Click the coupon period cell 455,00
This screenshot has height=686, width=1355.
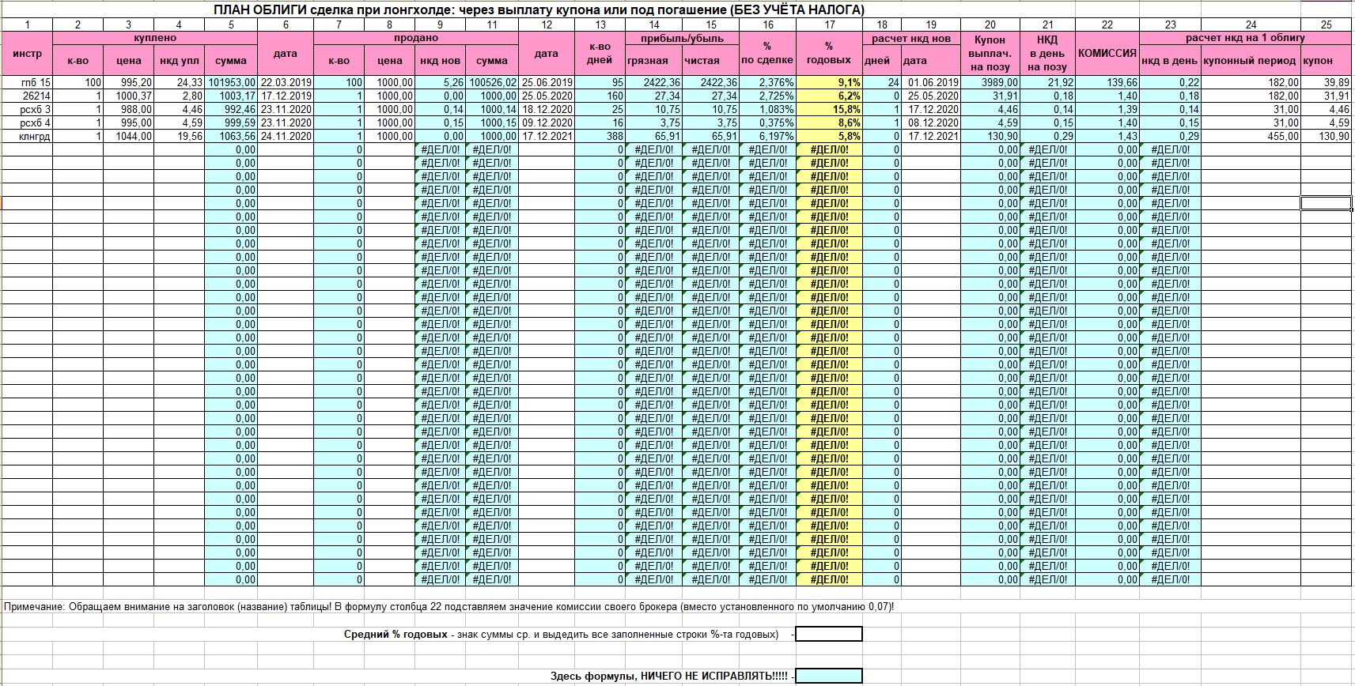coord(1251,136)
